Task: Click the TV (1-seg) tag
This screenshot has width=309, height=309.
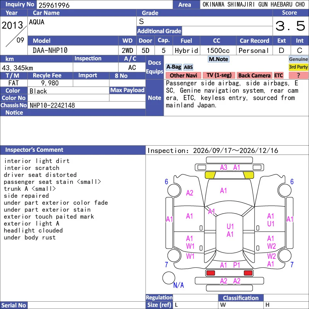Action: [x=219, y=75]
